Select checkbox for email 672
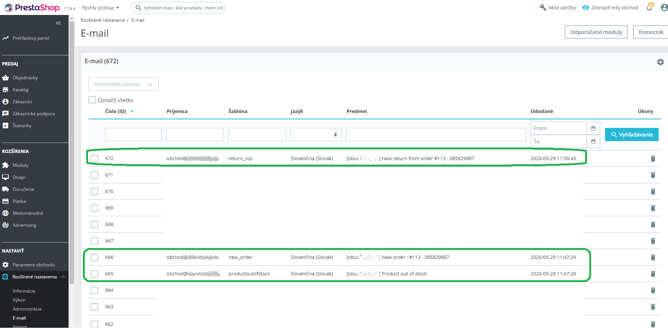Image resolution: width=668 pixels, height=330 pixels. (94, 159)
